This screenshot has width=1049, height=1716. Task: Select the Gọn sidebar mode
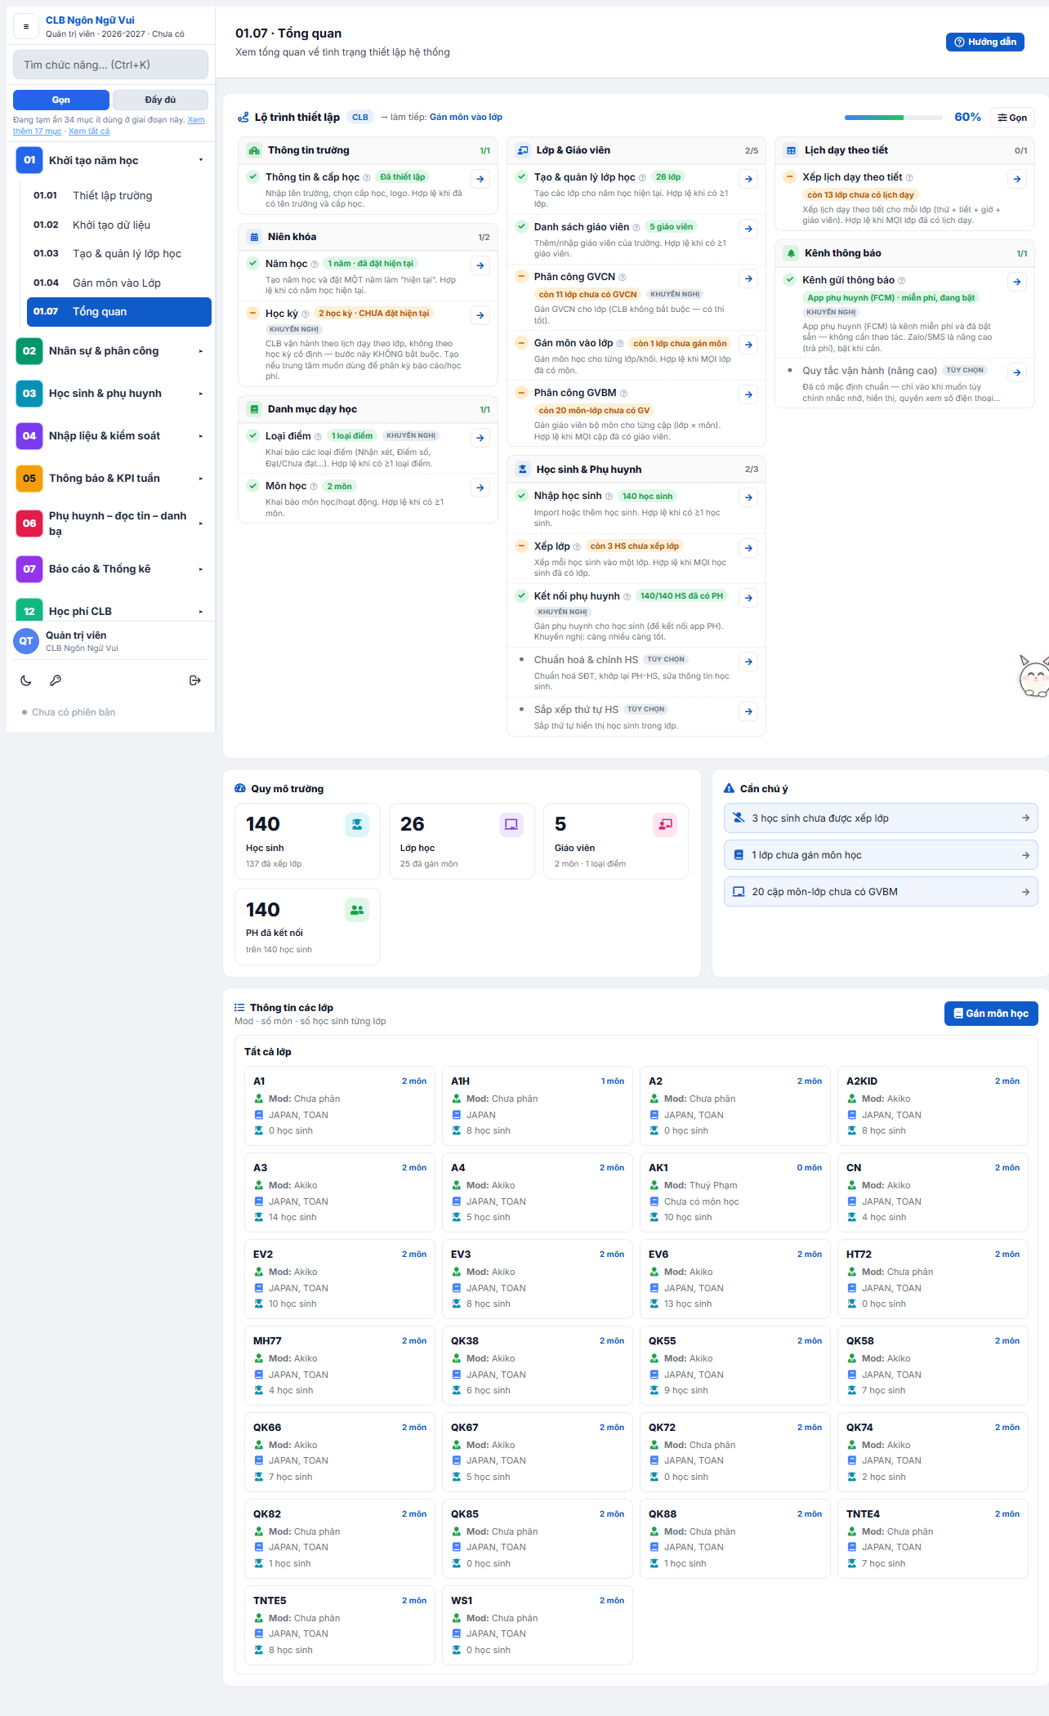[61, 100]
